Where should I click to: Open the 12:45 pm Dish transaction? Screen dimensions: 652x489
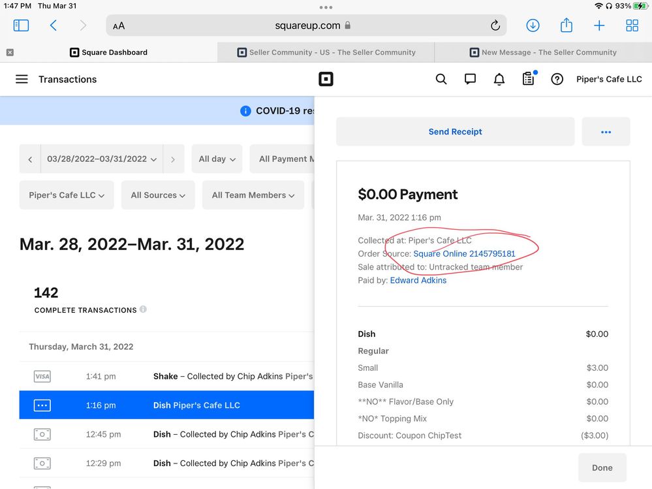pos(166,434)
